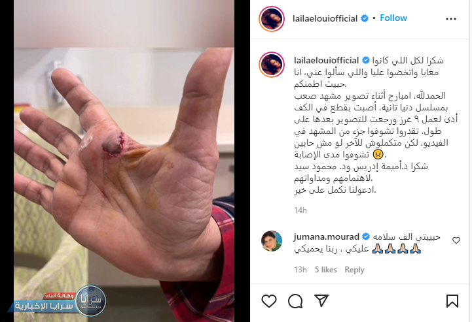Viewport: 472px width, 322px height.
Task: Open comment bubble icon below post
Action: [x=295, y=301]
